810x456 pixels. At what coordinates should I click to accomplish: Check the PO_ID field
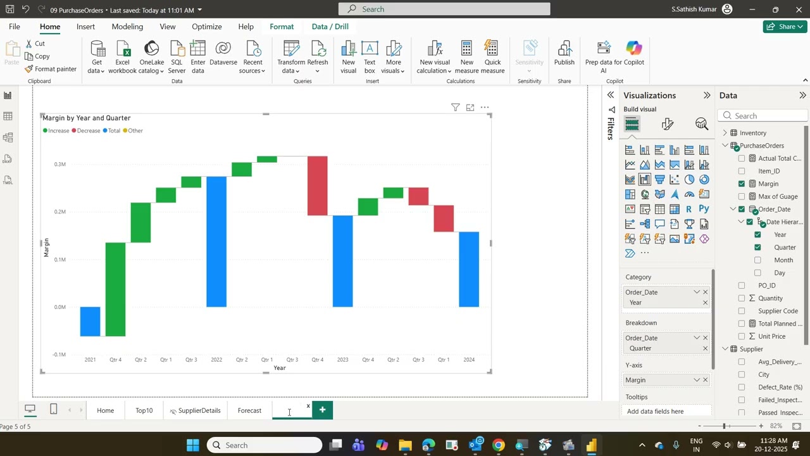click(x=742, y=286)
